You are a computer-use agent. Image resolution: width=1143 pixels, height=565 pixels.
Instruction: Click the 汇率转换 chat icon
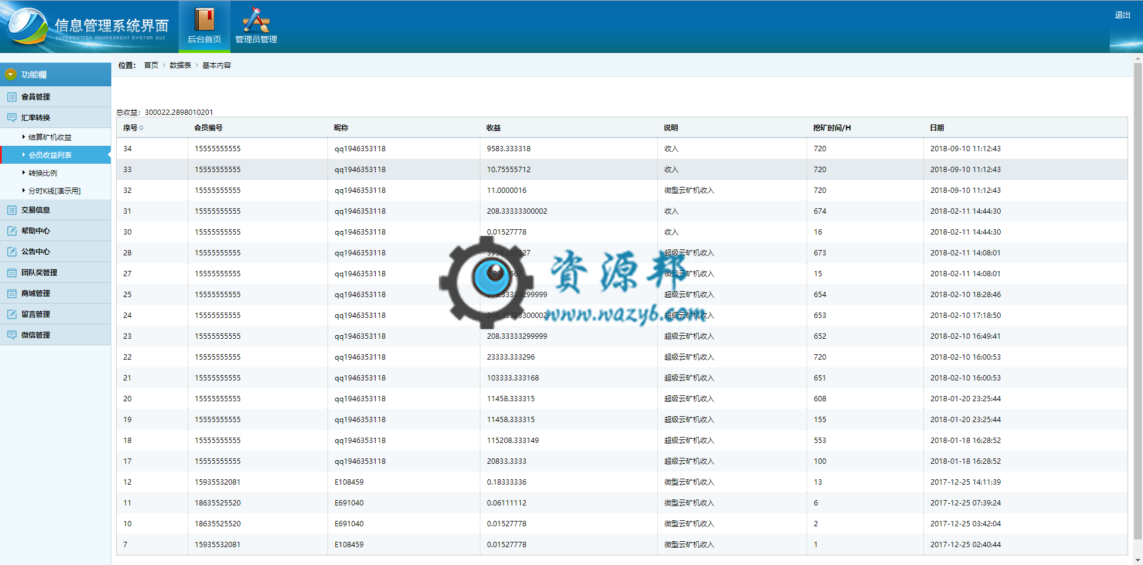[x=12, y=117]
